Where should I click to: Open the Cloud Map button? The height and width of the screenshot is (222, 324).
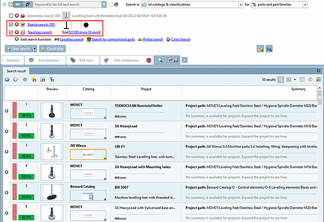point(52,49)
